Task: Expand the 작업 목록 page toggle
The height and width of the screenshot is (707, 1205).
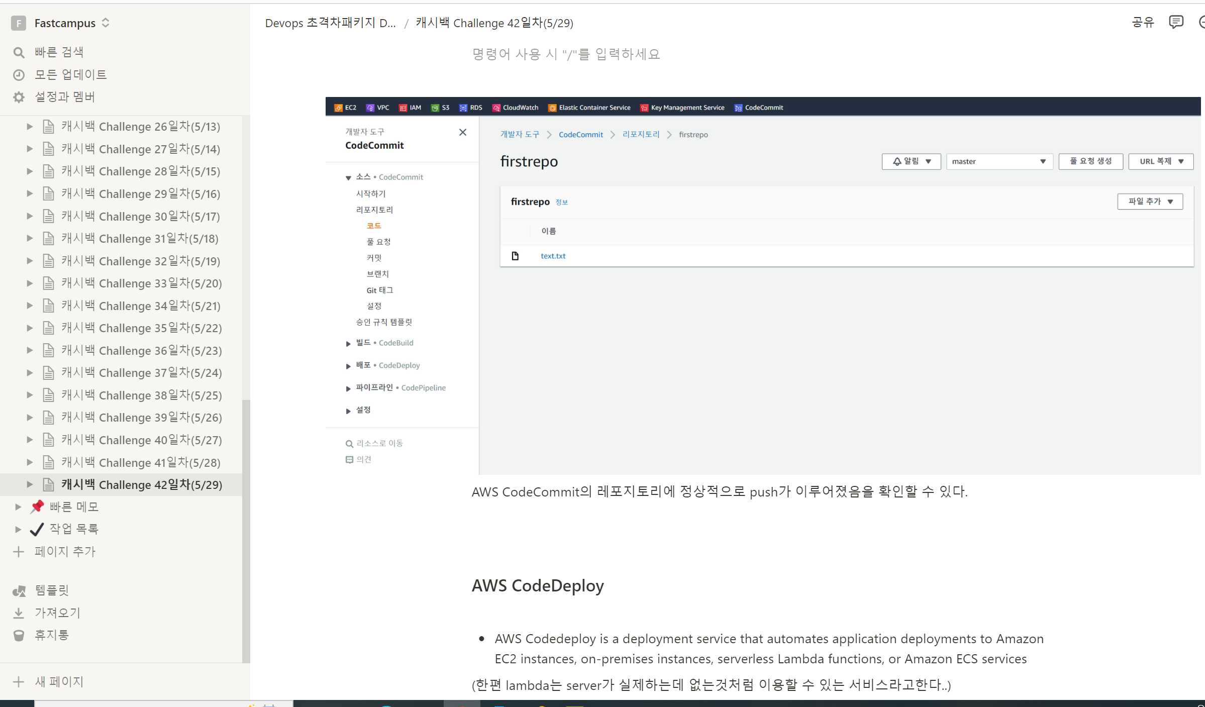Action: pyautogui.click(x=18, y=529)
